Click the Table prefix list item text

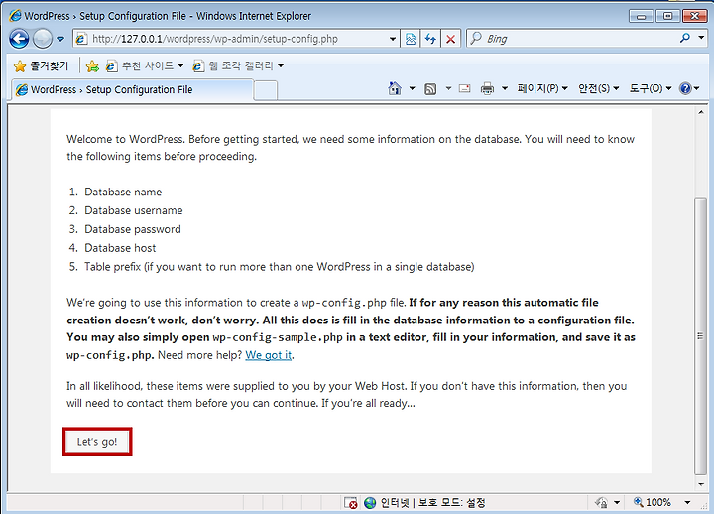(x=279, y=267)
